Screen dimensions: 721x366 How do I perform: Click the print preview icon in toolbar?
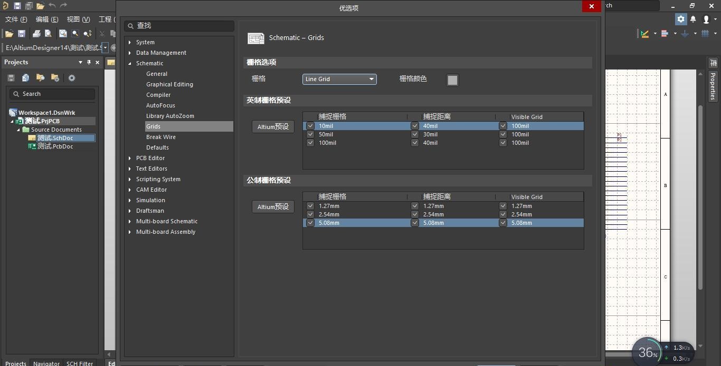[x=48, y=34]
